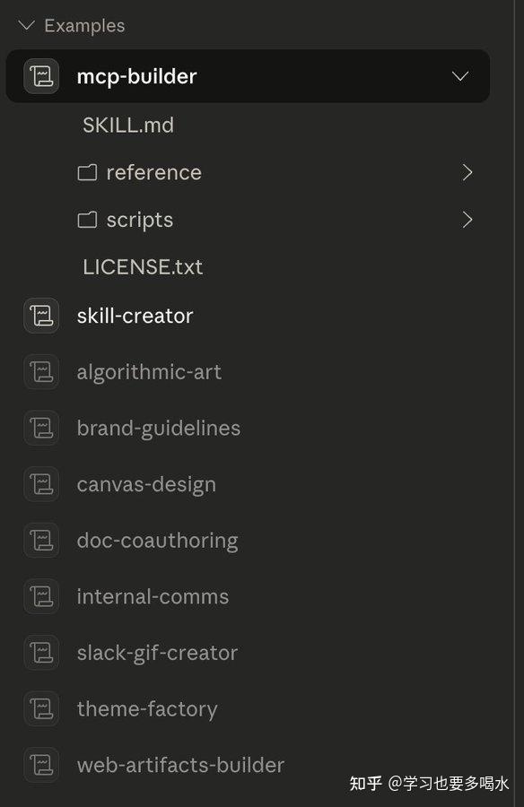
Task: Click the slack-gif-creator scroll icon
Action: [41, 652]
